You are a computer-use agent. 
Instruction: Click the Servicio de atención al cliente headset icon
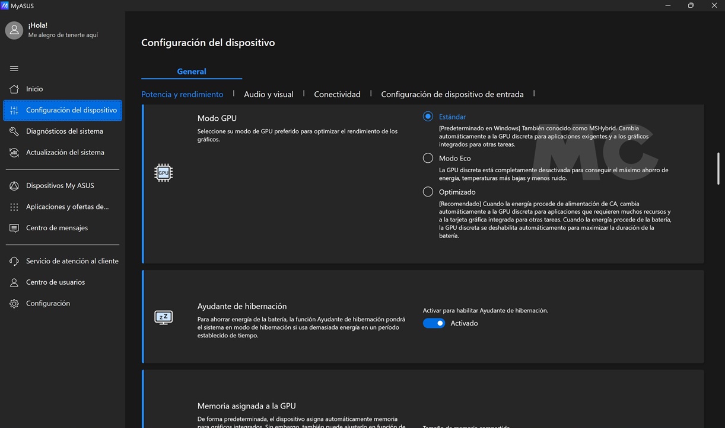[x=14, y=261]
